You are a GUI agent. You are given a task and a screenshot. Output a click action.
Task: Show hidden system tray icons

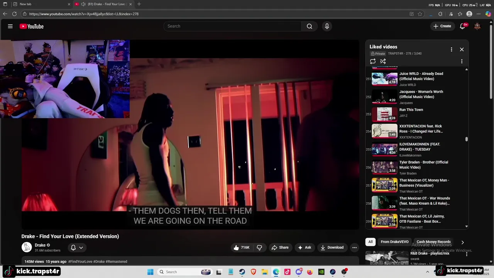point(427,272)
